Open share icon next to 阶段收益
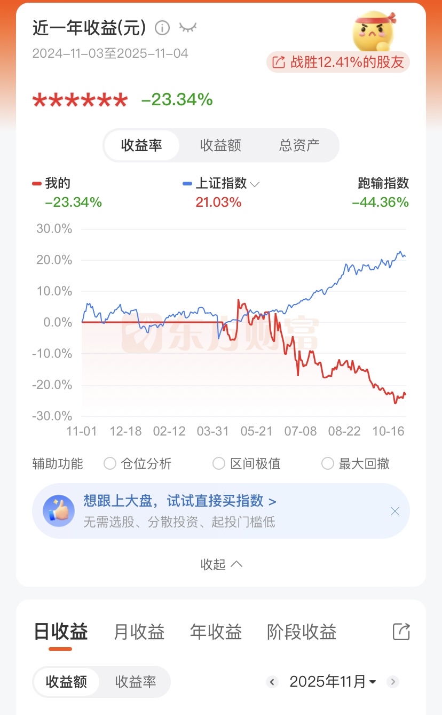The height and width of the screenshot is (715, 442). pos(401,632)
